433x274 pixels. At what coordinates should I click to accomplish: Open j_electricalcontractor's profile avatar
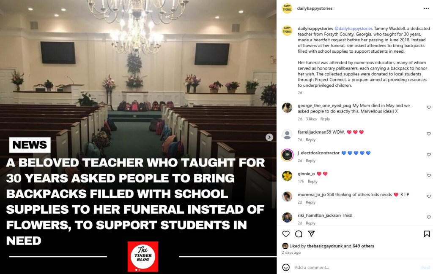[x=287, y=155]
